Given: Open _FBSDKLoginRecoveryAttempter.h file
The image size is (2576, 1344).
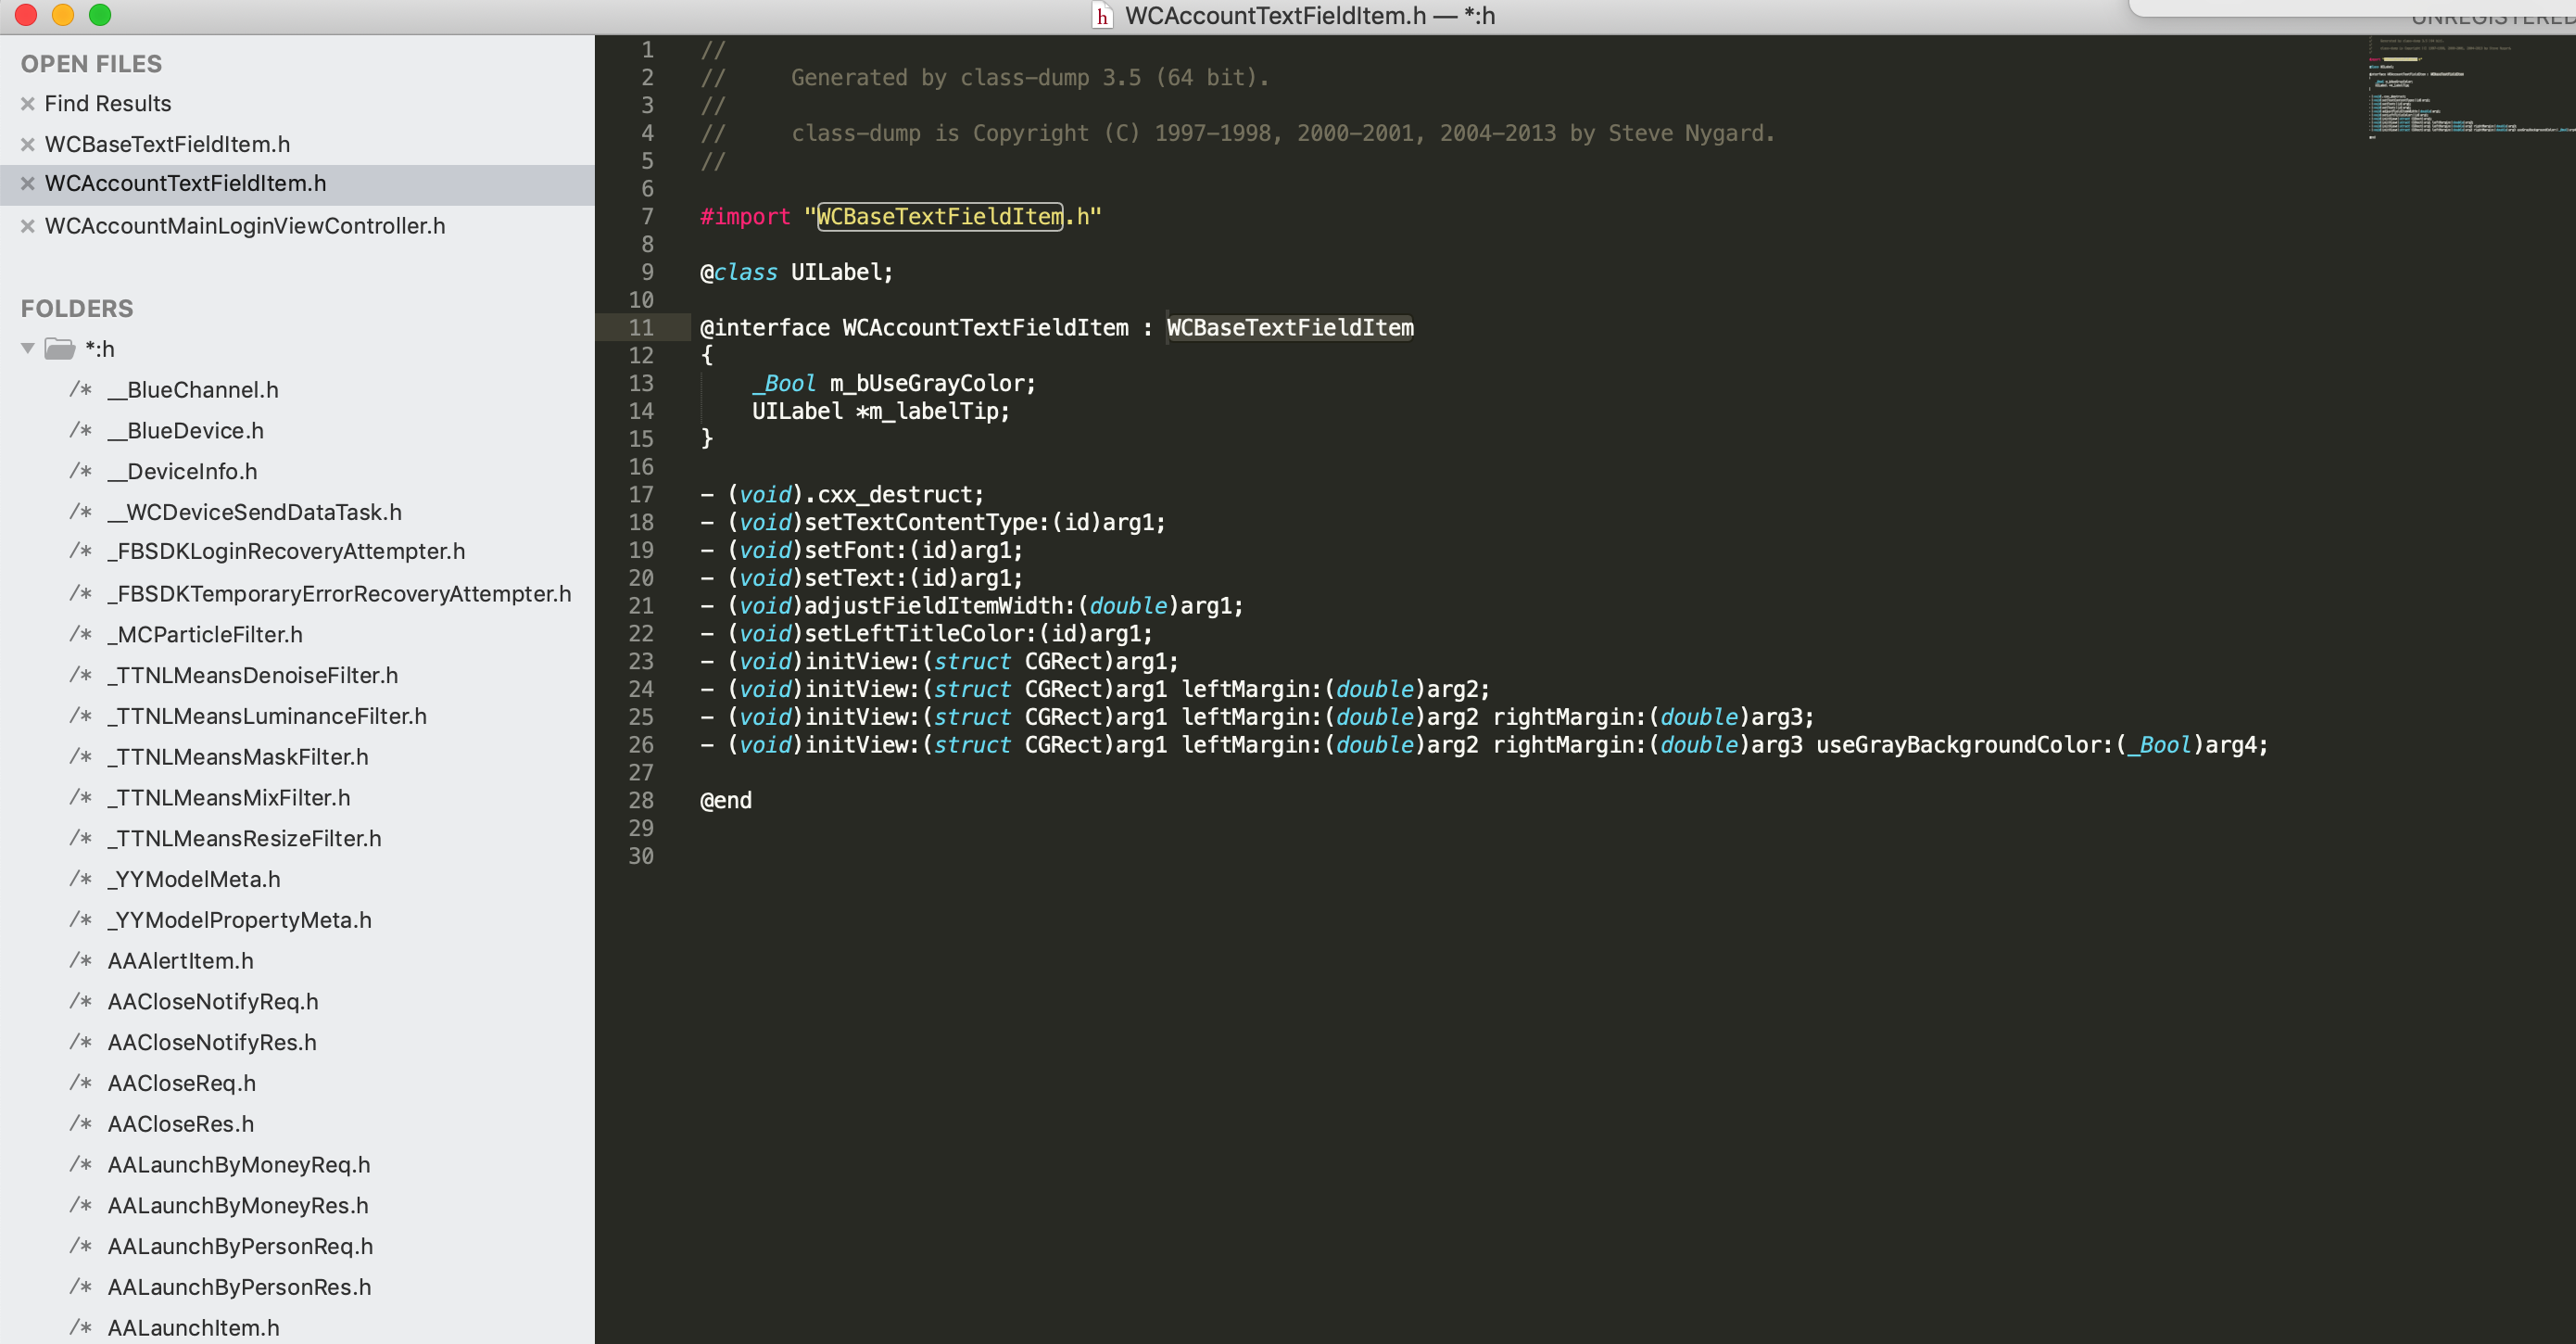Looking at the screenshot, I should coord(287,552).
